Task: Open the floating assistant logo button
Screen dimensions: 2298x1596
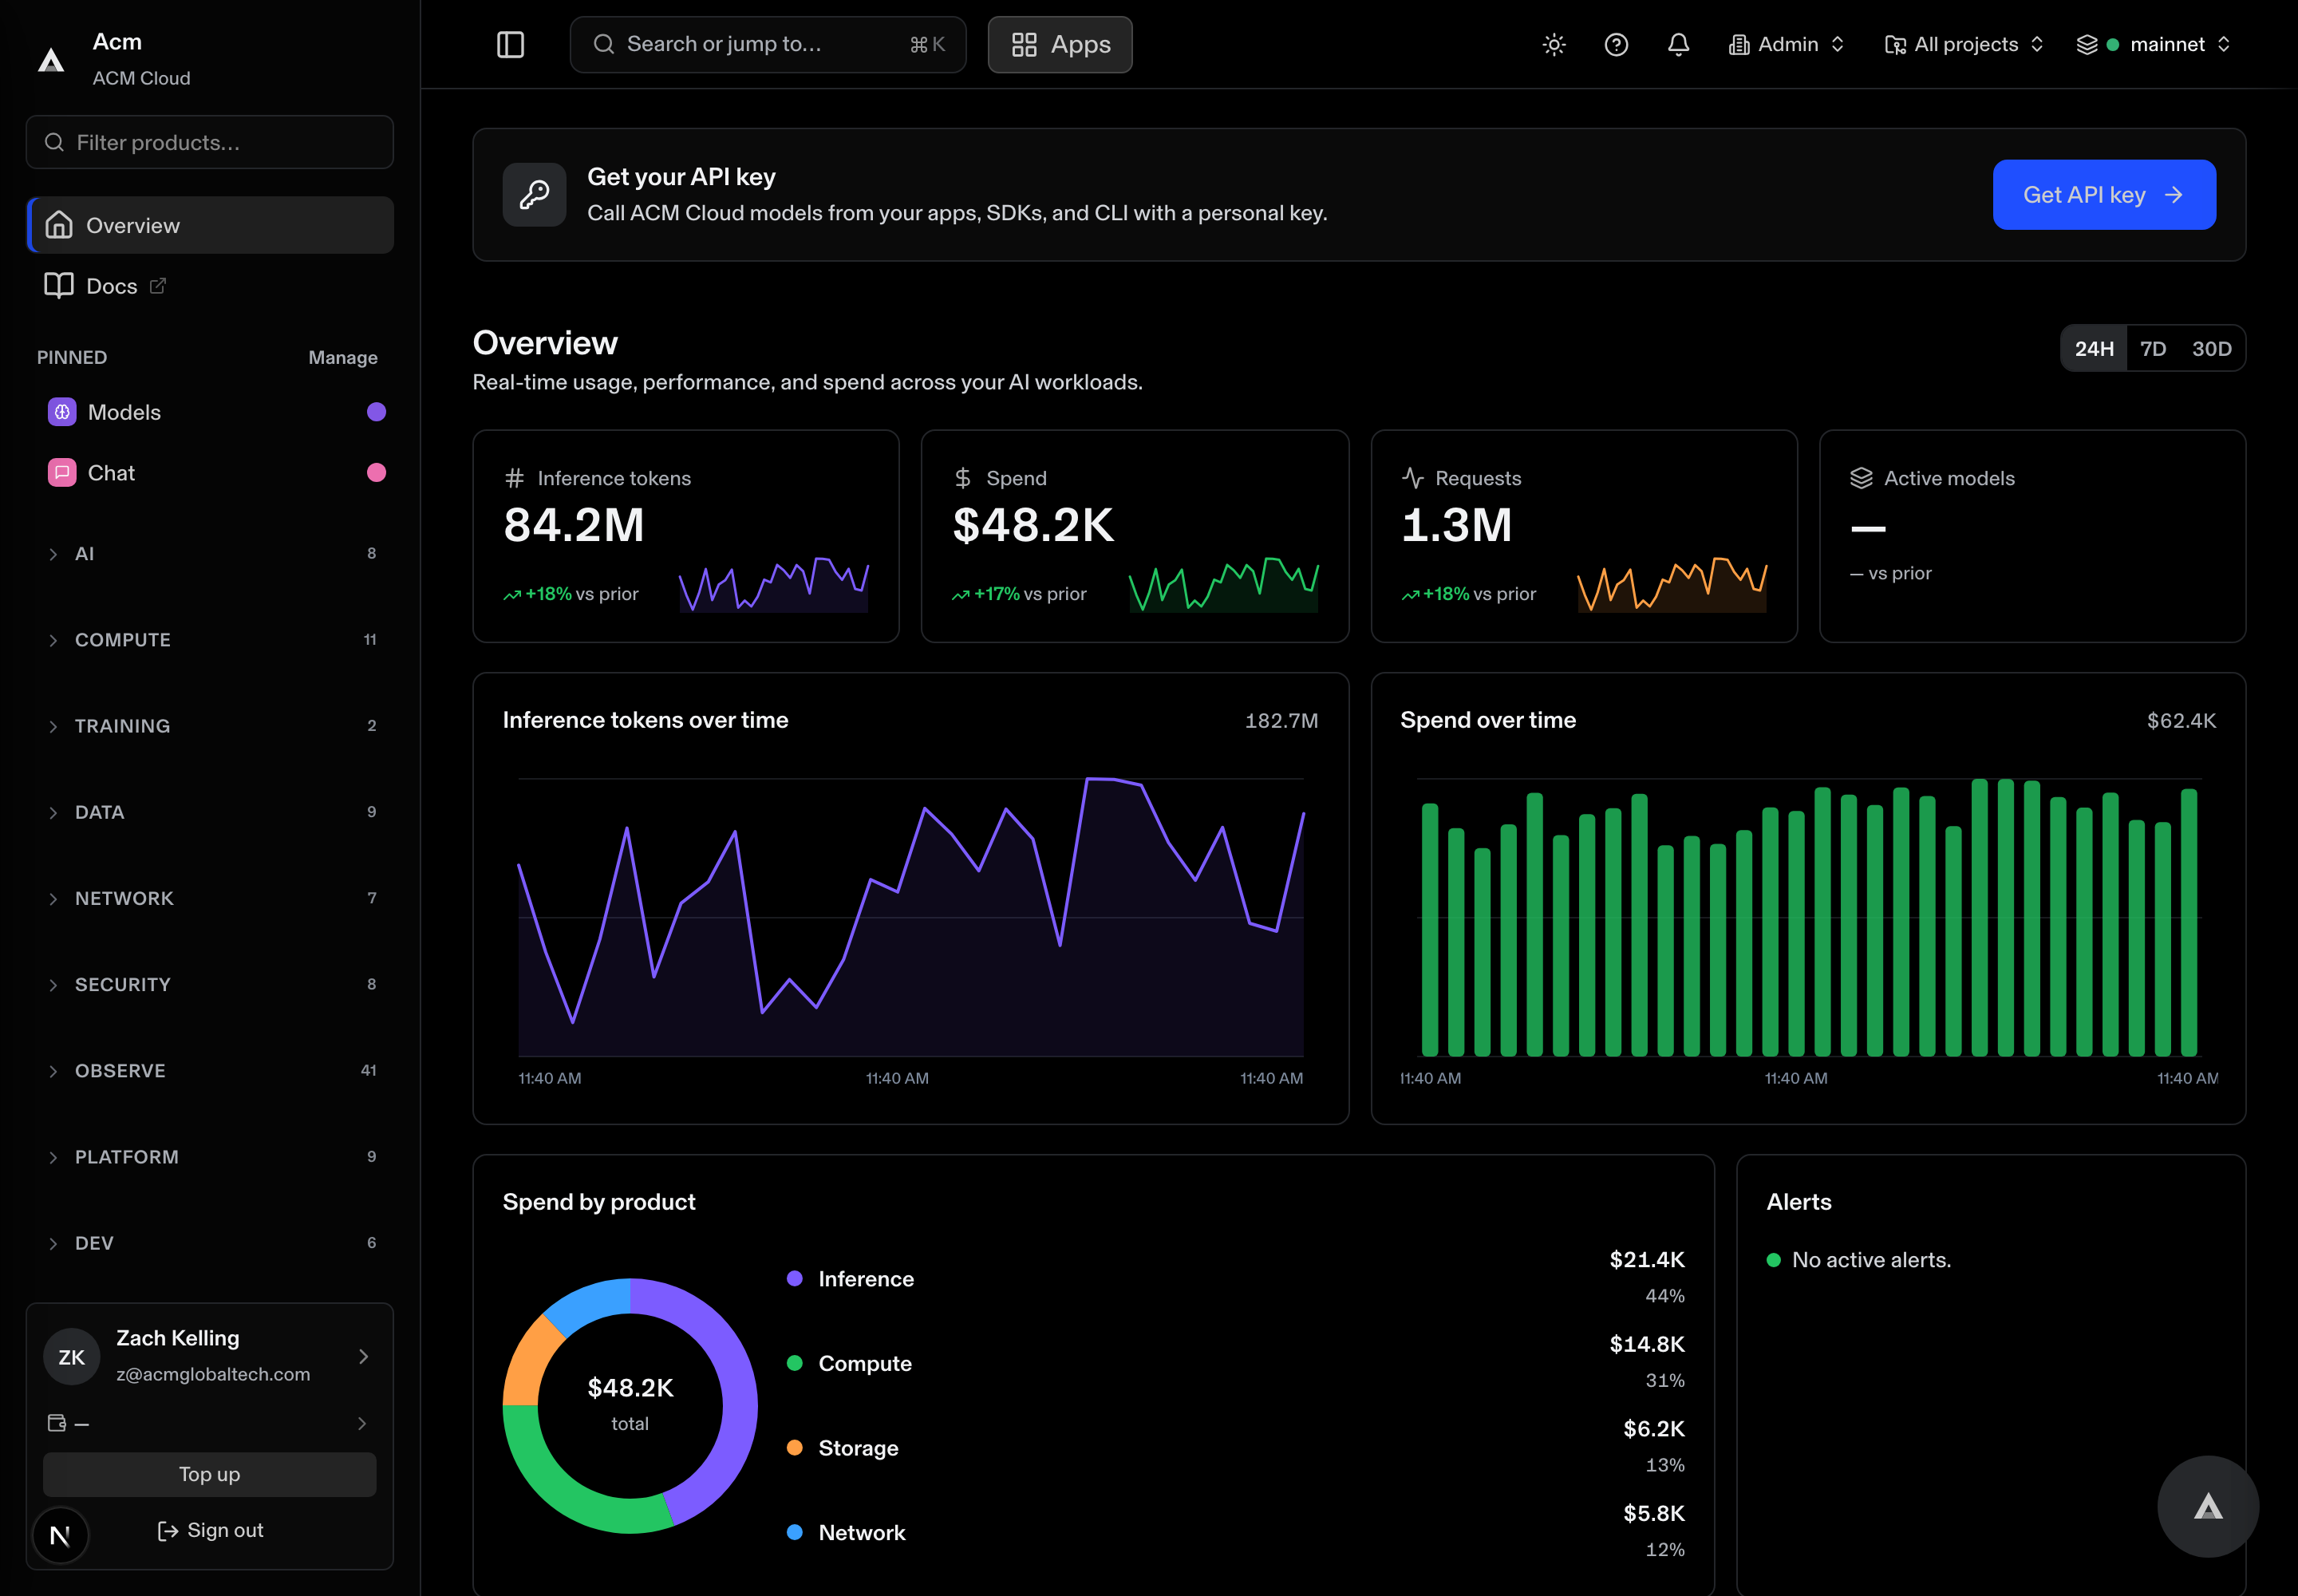Action: (x=2207, y=1506)
